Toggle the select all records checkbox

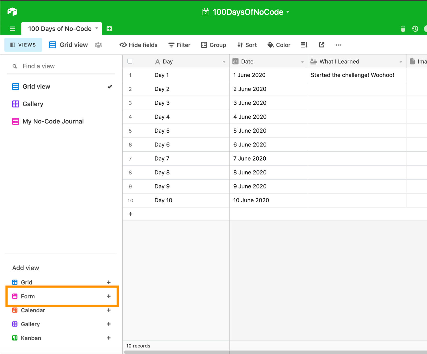(x=130, y=61)
